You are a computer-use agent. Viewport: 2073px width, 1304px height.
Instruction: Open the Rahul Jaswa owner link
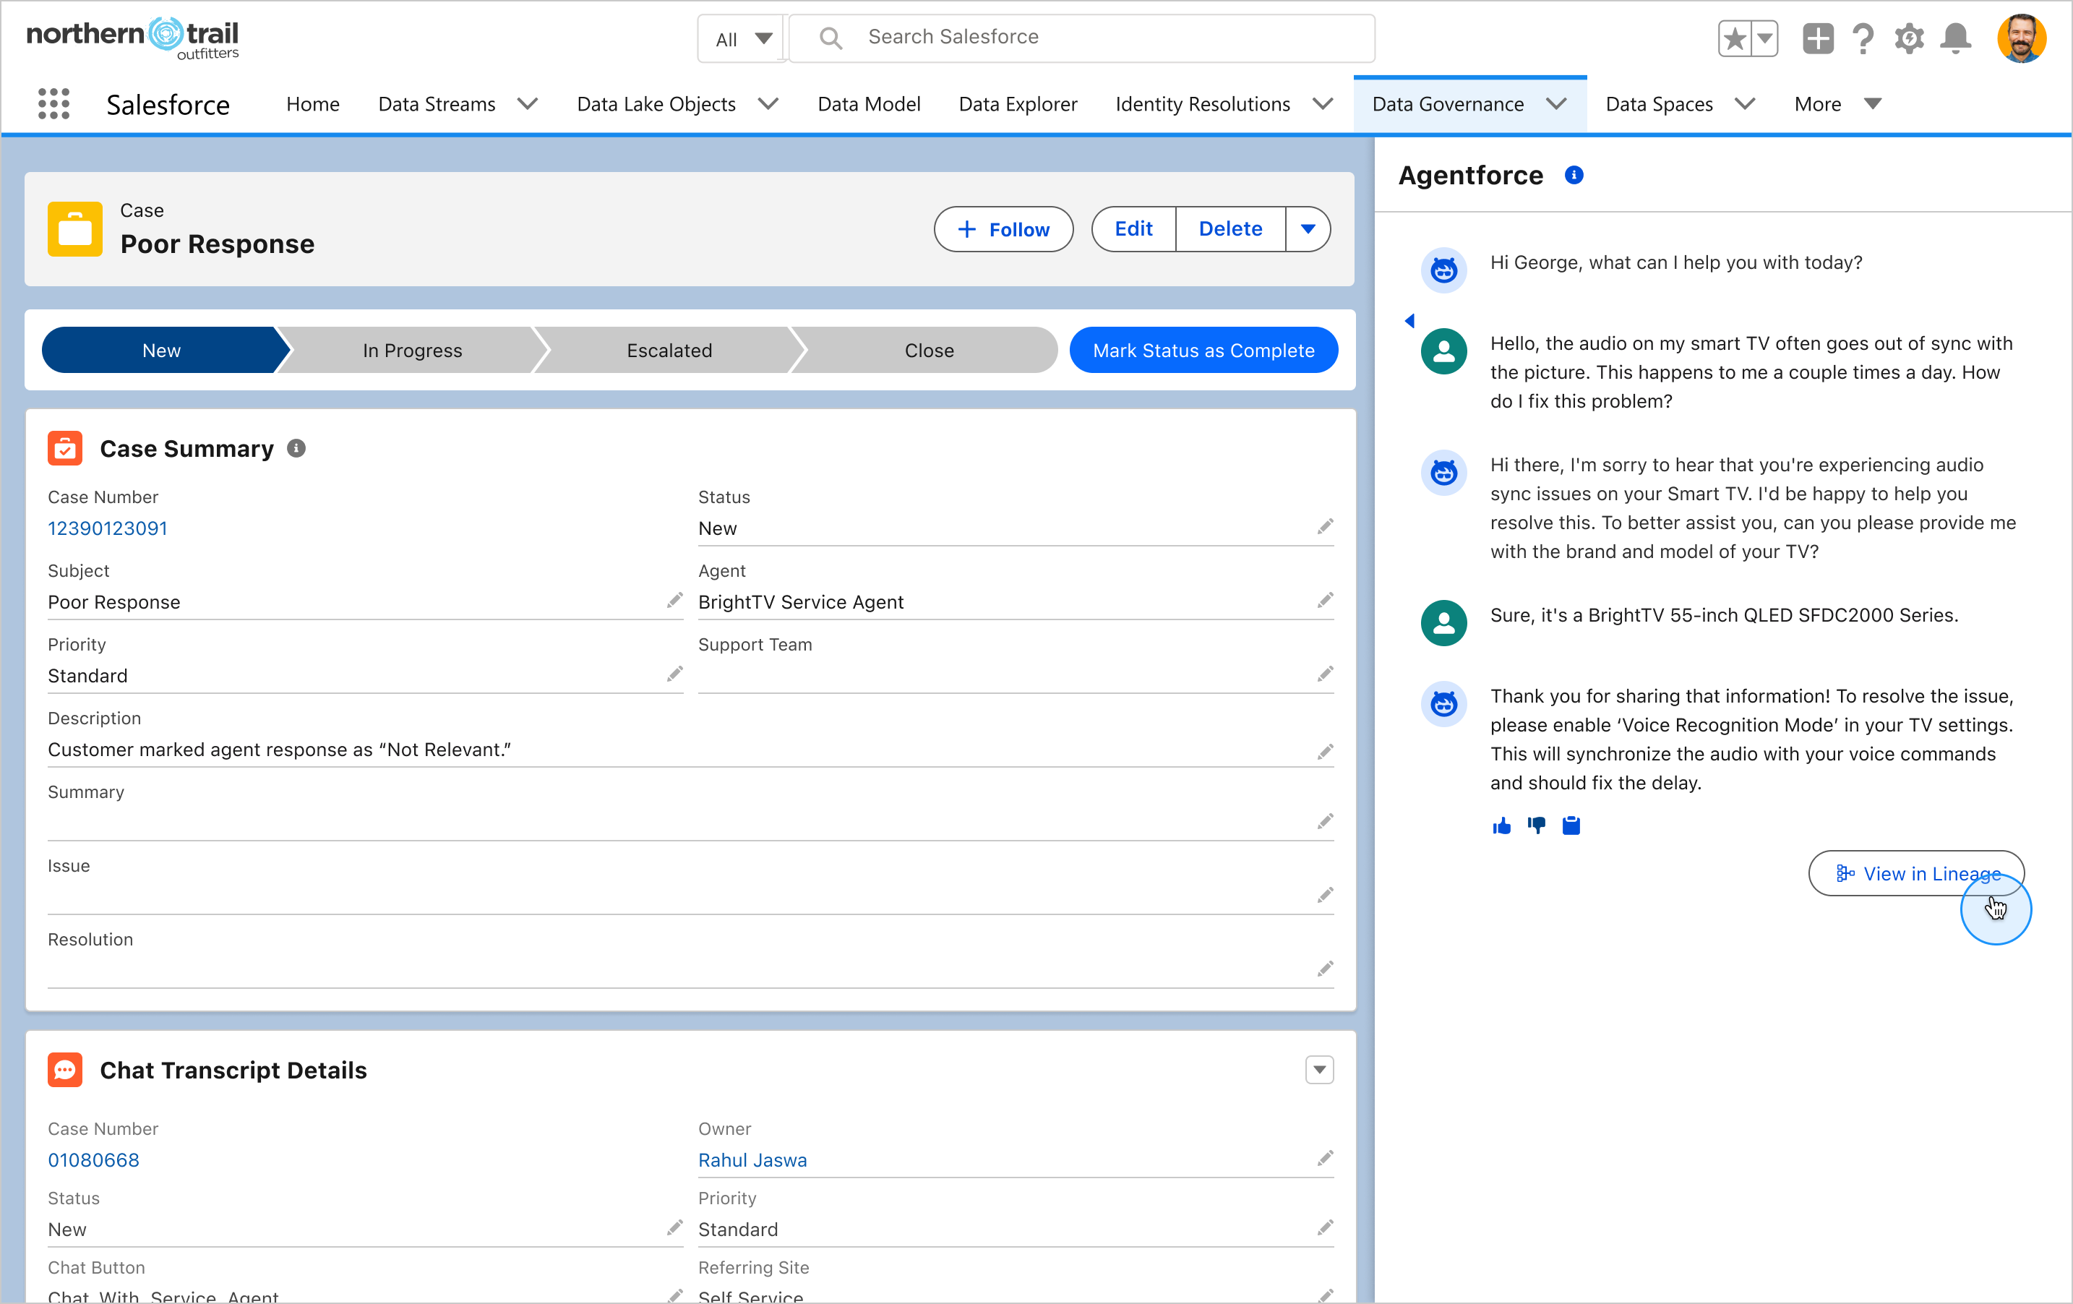coord(752,1160)
